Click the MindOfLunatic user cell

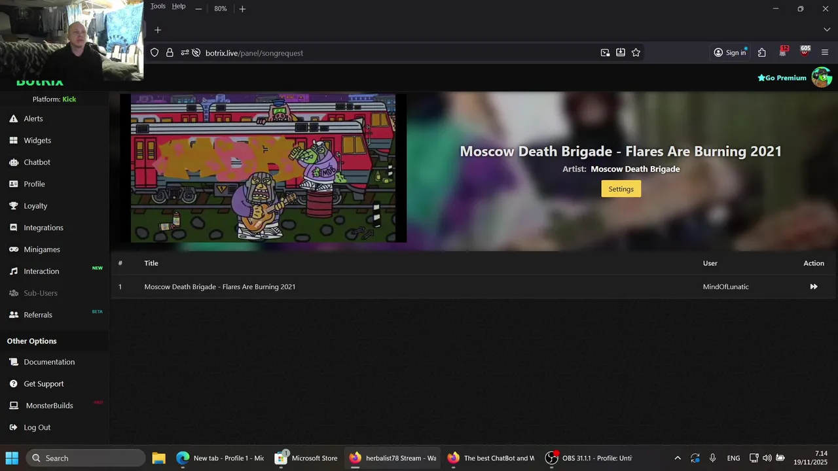[x=725, y=287]
